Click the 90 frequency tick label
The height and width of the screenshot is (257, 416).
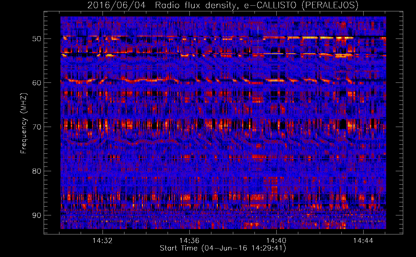[x=37, y=215]
